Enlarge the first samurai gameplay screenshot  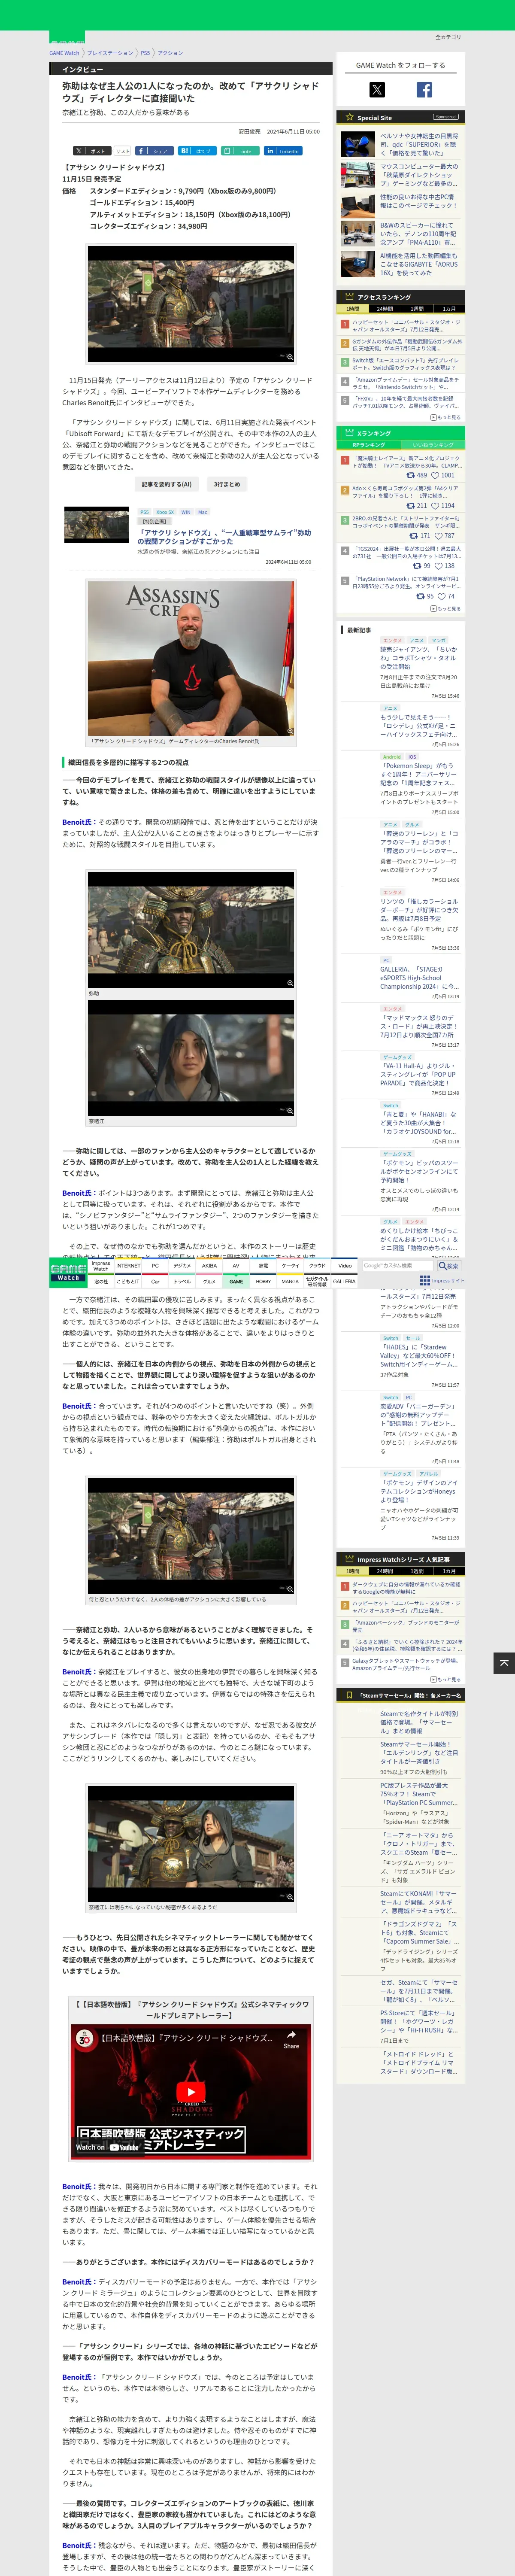click(x=191, y=304)
